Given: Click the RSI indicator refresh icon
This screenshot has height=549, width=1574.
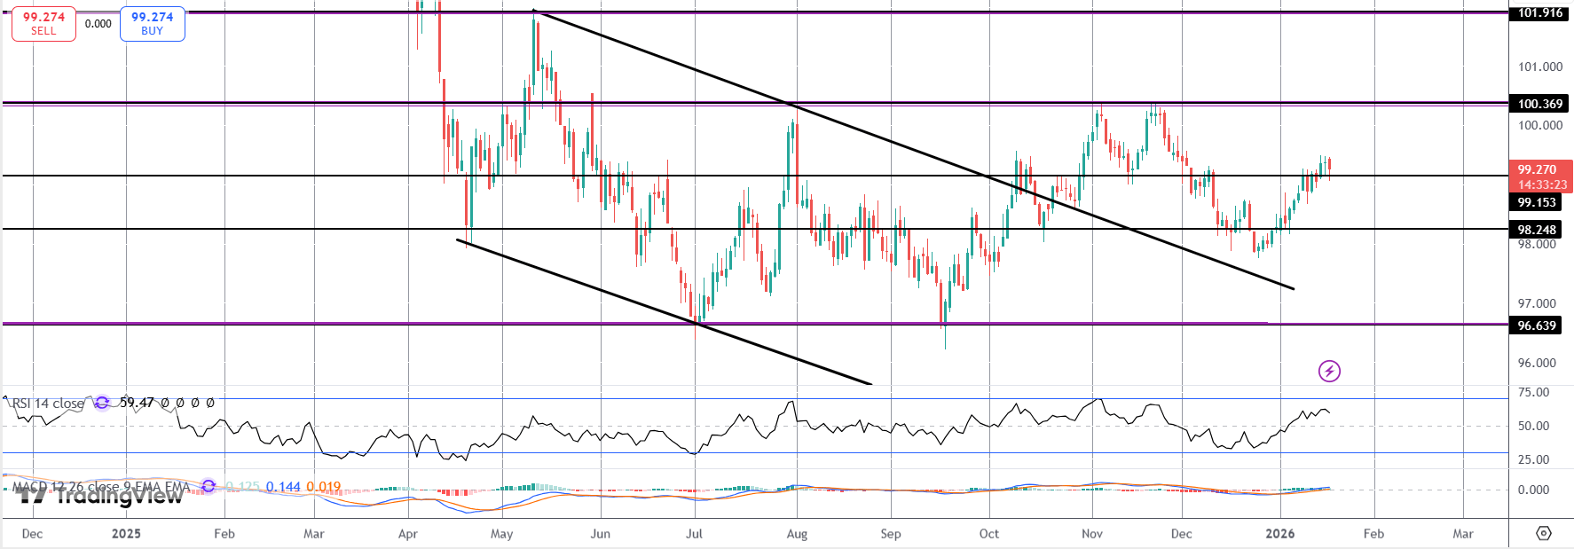Looking at the screenshot, I should coord(102,403).
